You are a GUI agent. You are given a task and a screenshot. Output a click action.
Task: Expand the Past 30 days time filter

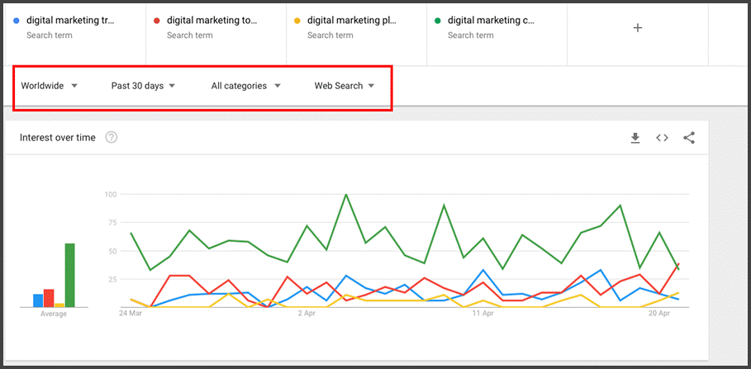(x=143, y=86)
